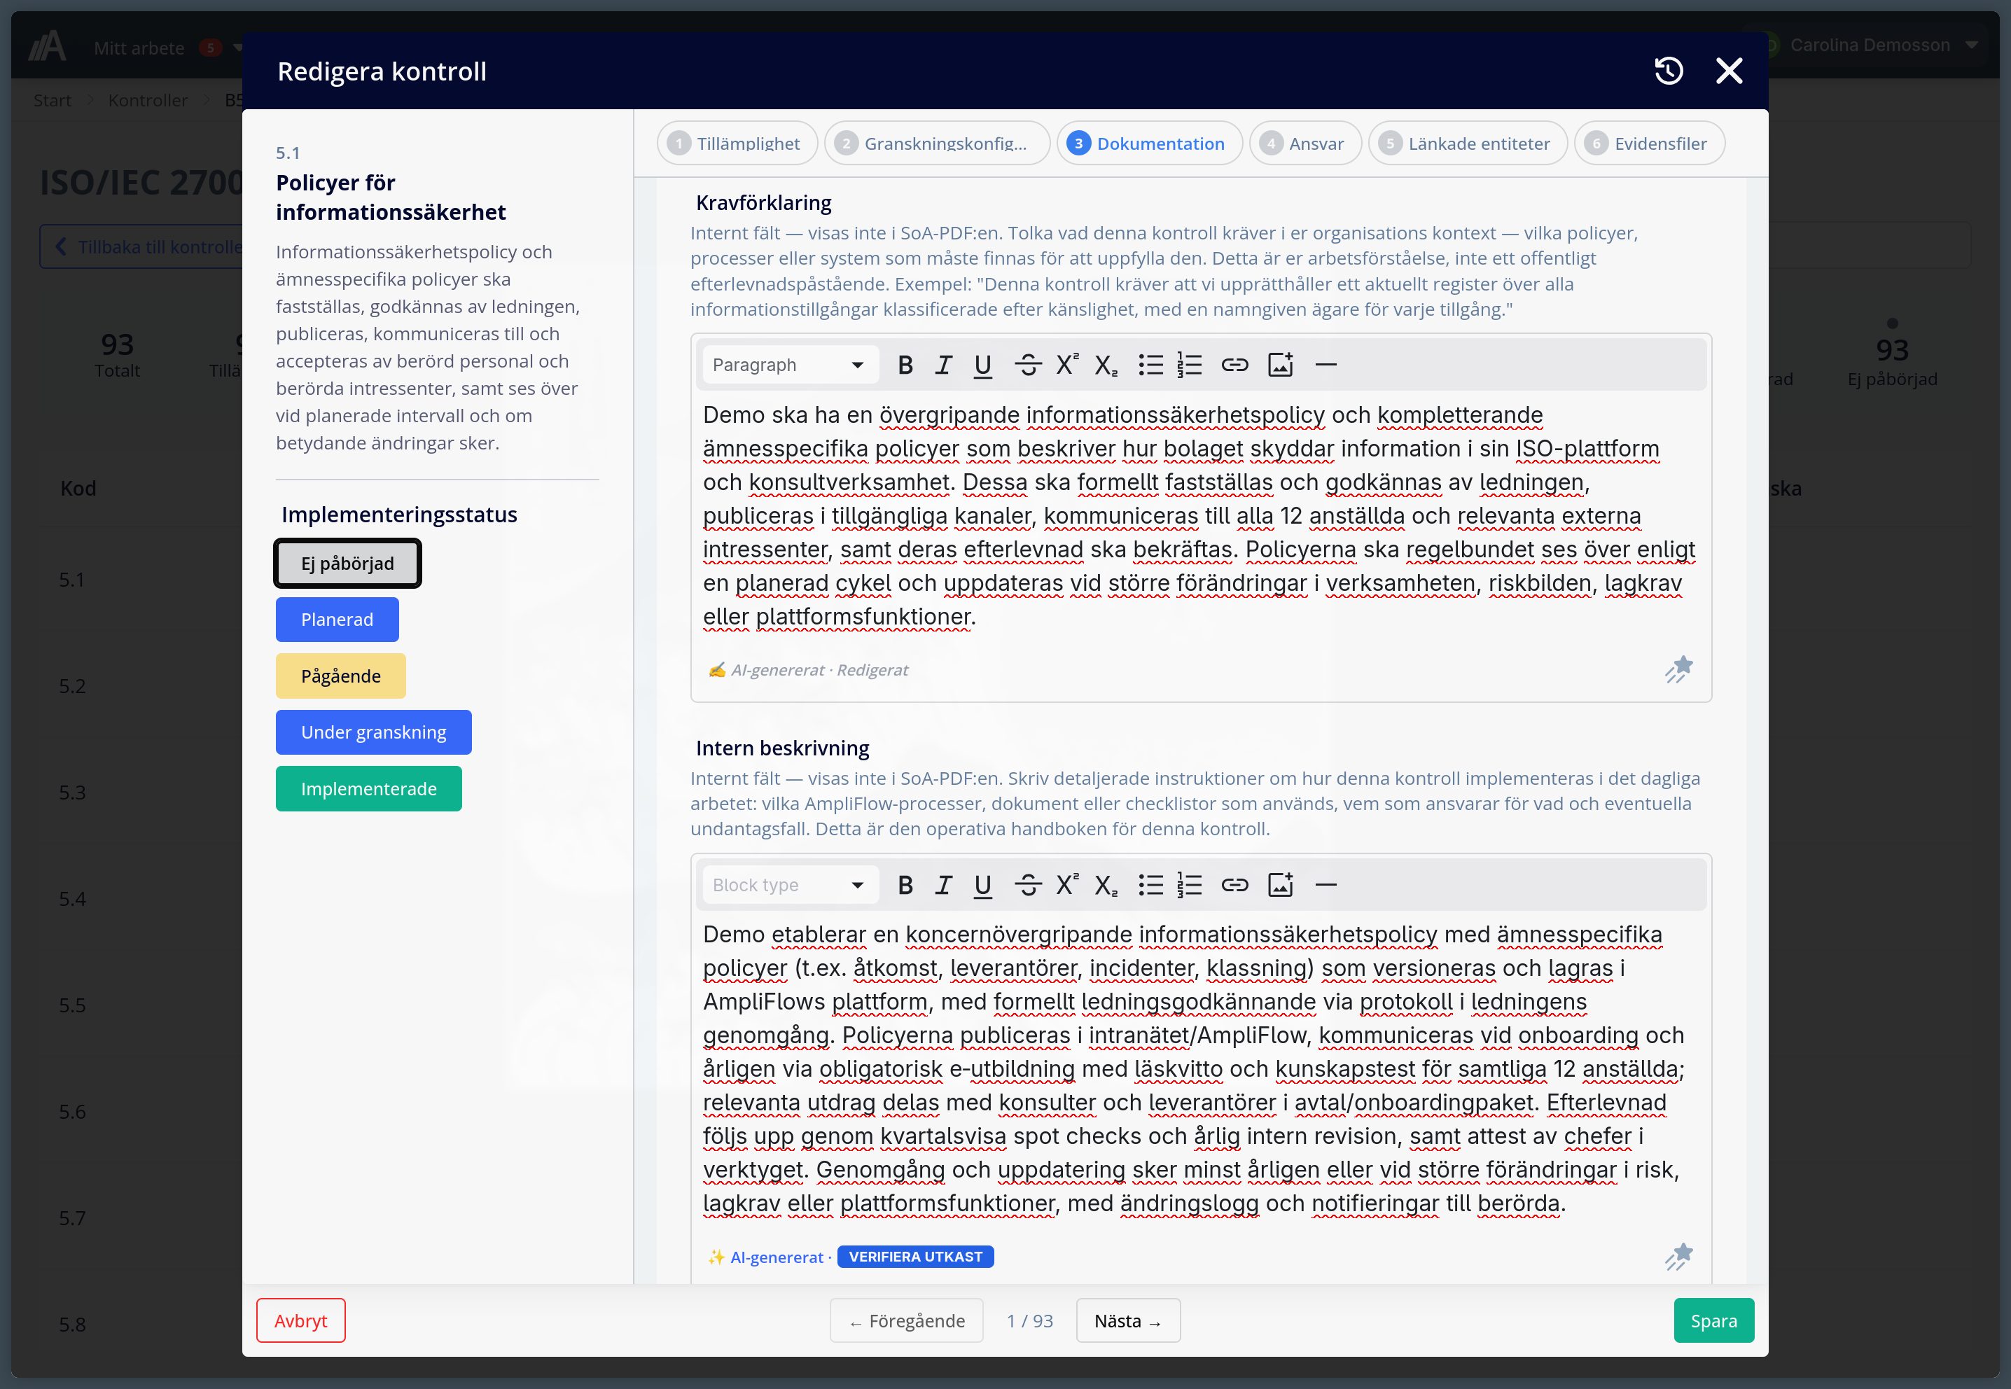
Task: Open version history in the dialog header
Action: tap(1668, 71)
